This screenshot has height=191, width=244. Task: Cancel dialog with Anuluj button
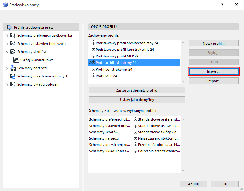193,184
